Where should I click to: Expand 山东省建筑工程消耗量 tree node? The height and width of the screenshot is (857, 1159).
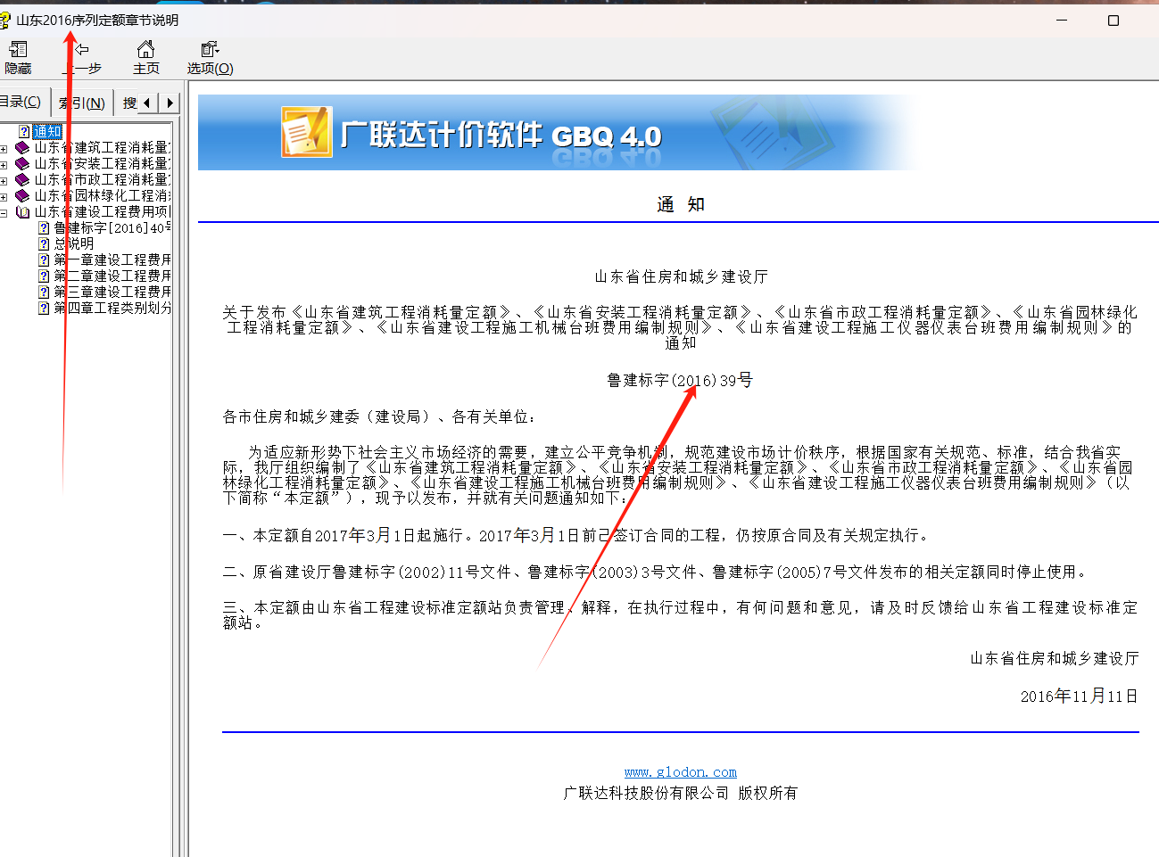(4, 148)
